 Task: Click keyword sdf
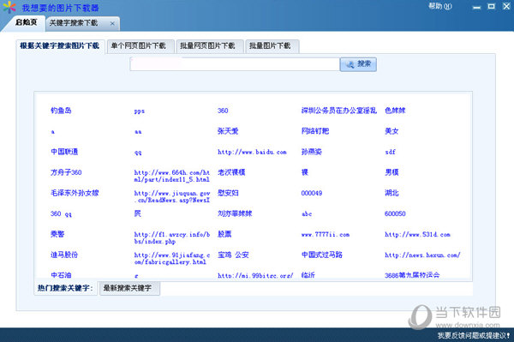pos(390,152)
